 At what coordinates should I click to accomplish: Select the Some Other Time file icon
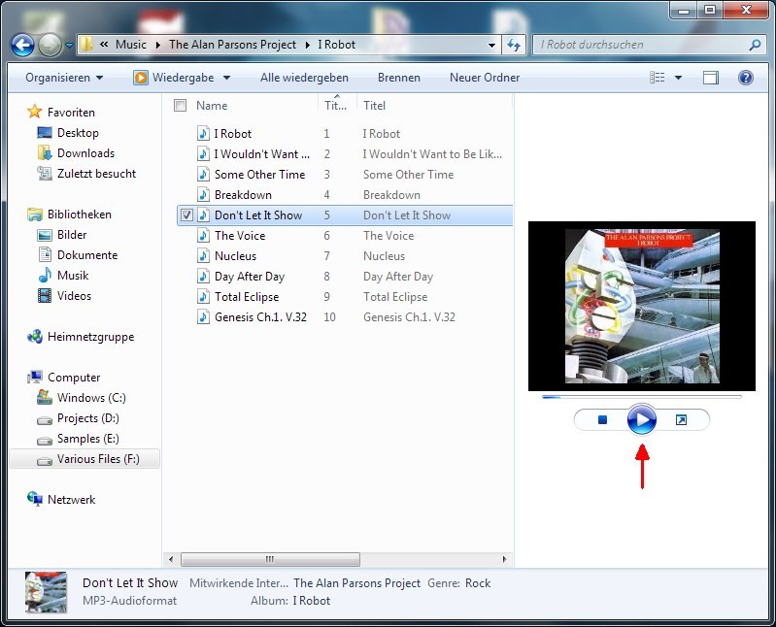(x=203, y=174)
